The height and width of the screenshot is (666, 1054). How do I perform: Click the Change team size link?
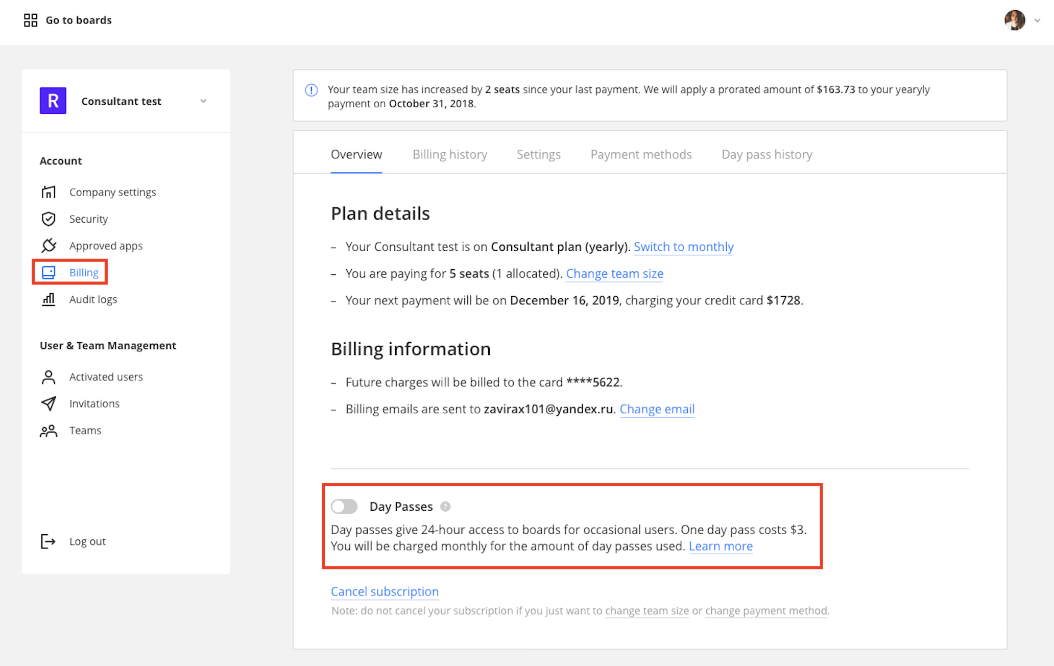(x=614, y=274)
